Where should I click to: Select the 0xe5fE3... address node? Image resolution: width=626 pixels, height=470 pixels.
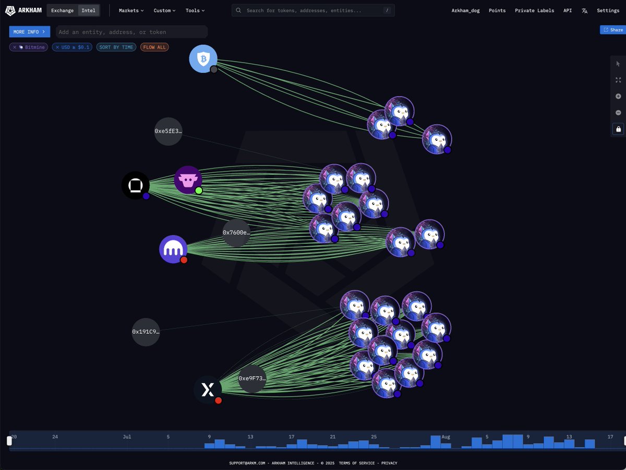(x=168, y=131)
